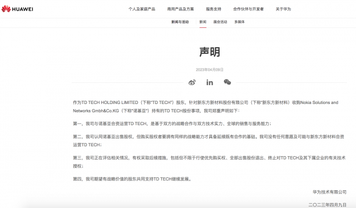
Task: Click paragraph starting 作为TD TECH HOLDING LIMITED
Action: pos(205,107)
